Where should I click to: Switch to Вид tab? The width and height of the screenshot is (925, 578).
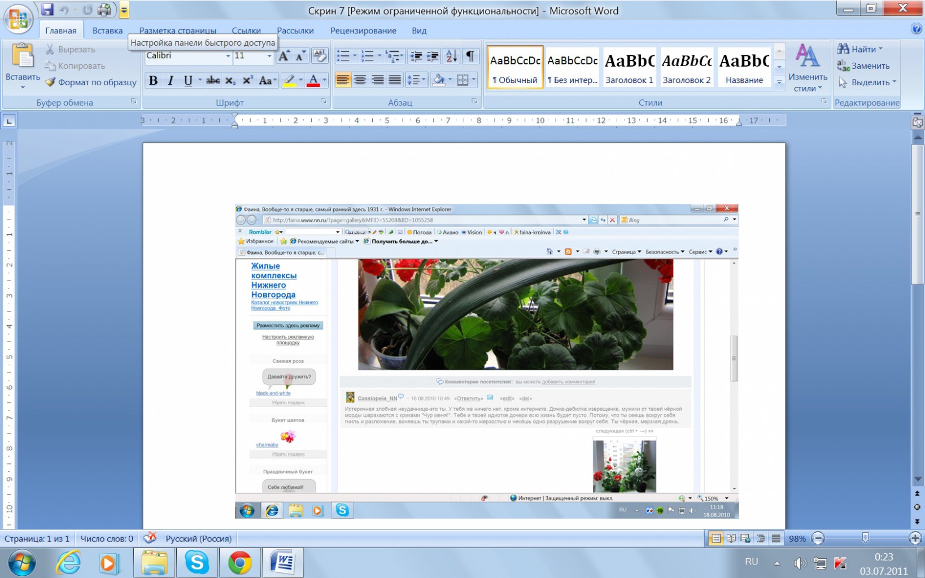(419, 30)
